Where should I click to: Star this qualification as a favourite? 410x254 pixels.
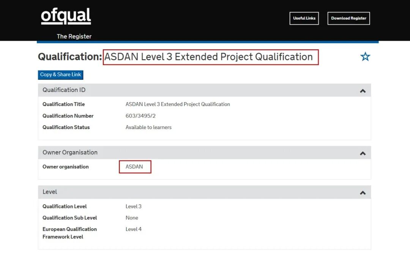coord(365,56)
